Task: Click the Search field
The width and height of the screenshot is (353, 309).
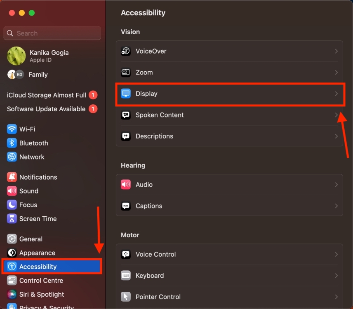Action: [52, 33]
